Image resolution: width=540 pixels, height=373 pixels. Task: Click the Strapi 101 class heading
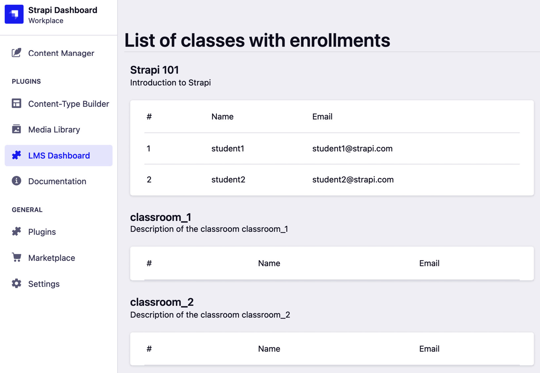click(154, 70)
